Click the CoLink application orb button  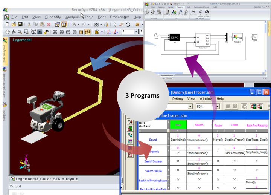[146, 4]
